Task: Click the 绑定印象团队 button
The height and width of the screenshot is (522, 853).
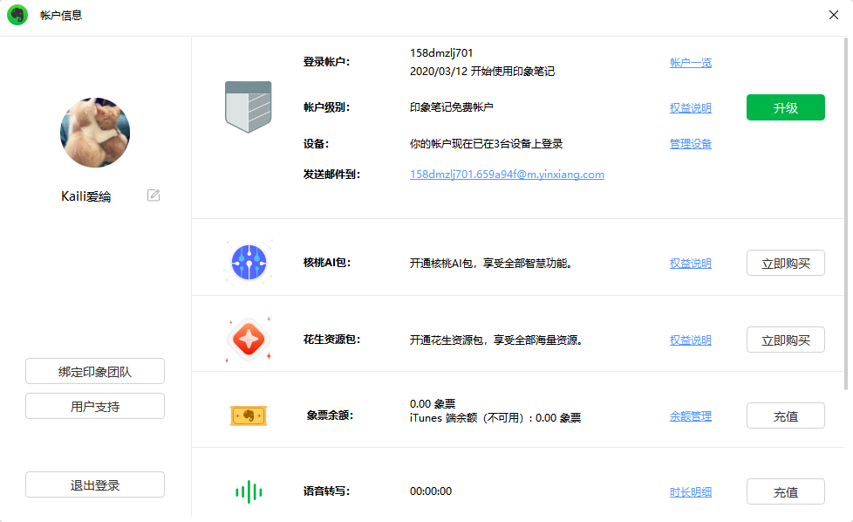Action: [x=95, y=371]
